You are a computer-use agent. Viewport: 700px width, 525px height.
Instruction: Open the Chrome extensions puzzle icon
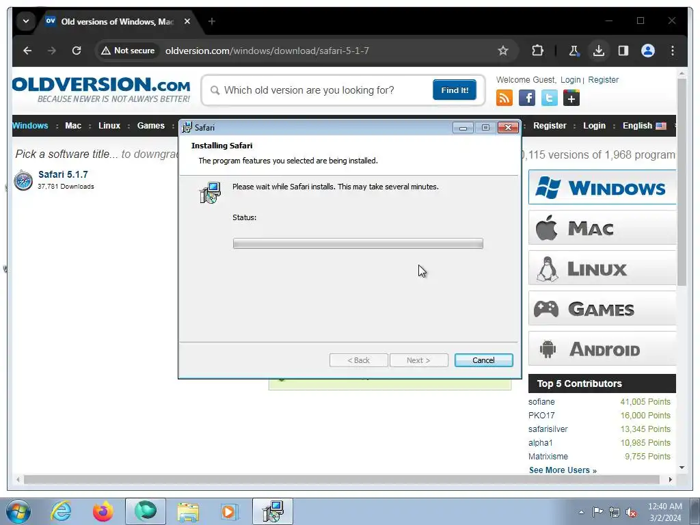tap(537, 51)
